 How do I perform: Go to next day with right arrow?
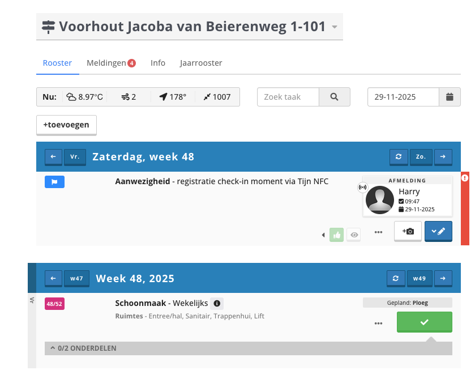pyautogui.click(x=443, y=157)
